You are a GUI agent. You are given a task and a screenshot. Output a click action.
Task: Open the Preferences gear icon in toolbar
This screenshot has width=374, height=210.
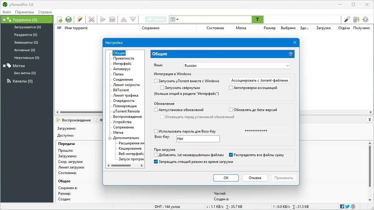365,20
